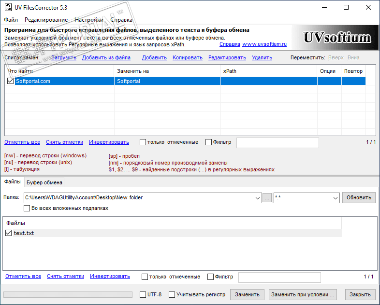Toggle the UTF-8 checkbox
The height and width of the screenshot is (305, 380).
(x=143, y=294)
